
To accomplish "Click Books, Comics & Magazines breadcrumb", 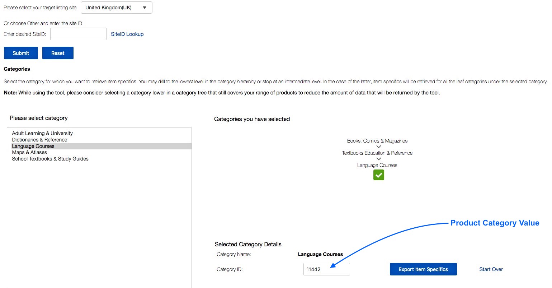I will 377,141.
